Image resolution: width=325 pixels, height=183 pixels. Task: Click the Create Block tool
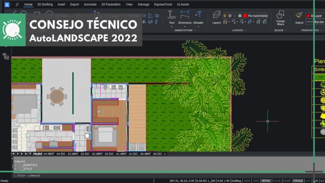pyautogui.click(x=280, y=18)
